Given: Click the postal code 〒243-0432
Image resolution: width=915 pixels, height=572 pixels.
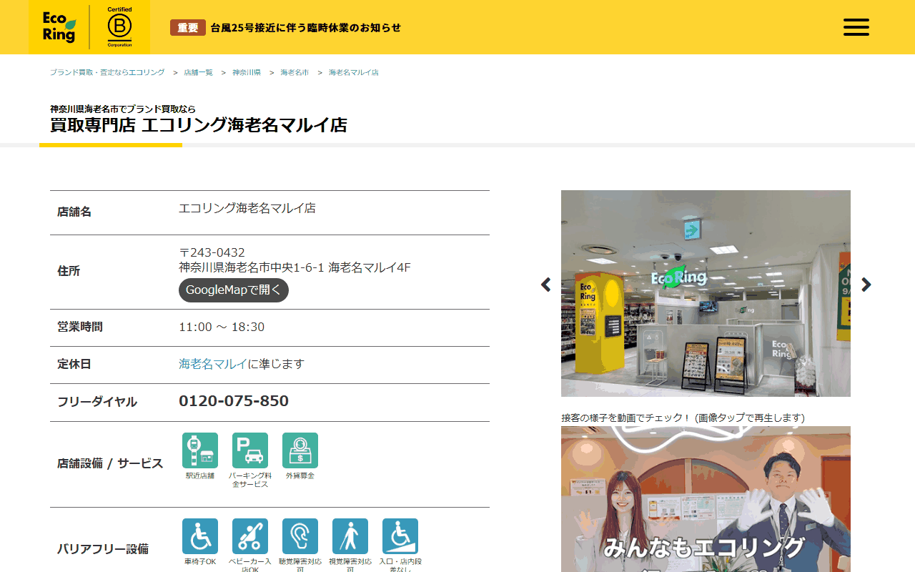Looking at the screenshot, I should (212, 252).
